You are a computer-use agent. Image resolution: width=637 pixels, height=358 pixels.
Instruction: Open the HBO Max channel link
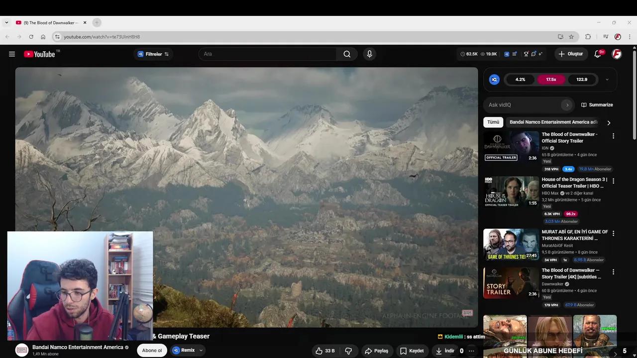pyautogui.click(x=550, y=193)
